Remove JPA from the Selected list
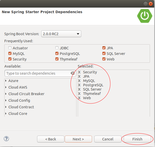This screenshot has height=147, width=155. 79,76
